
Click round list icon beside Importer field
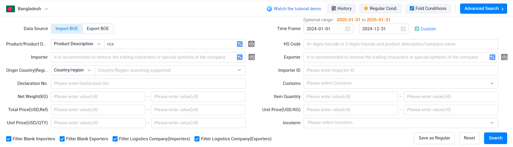pyautogui.click(x=251, y=57)
